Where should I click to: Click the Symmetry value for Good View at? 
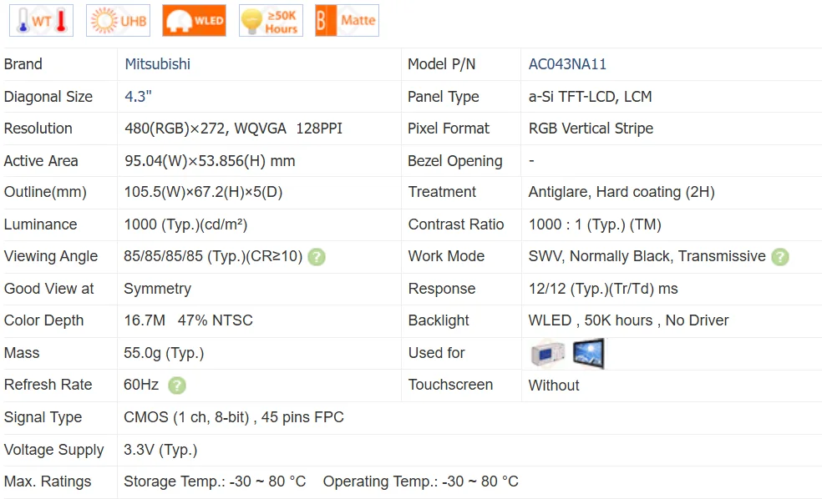157,289
